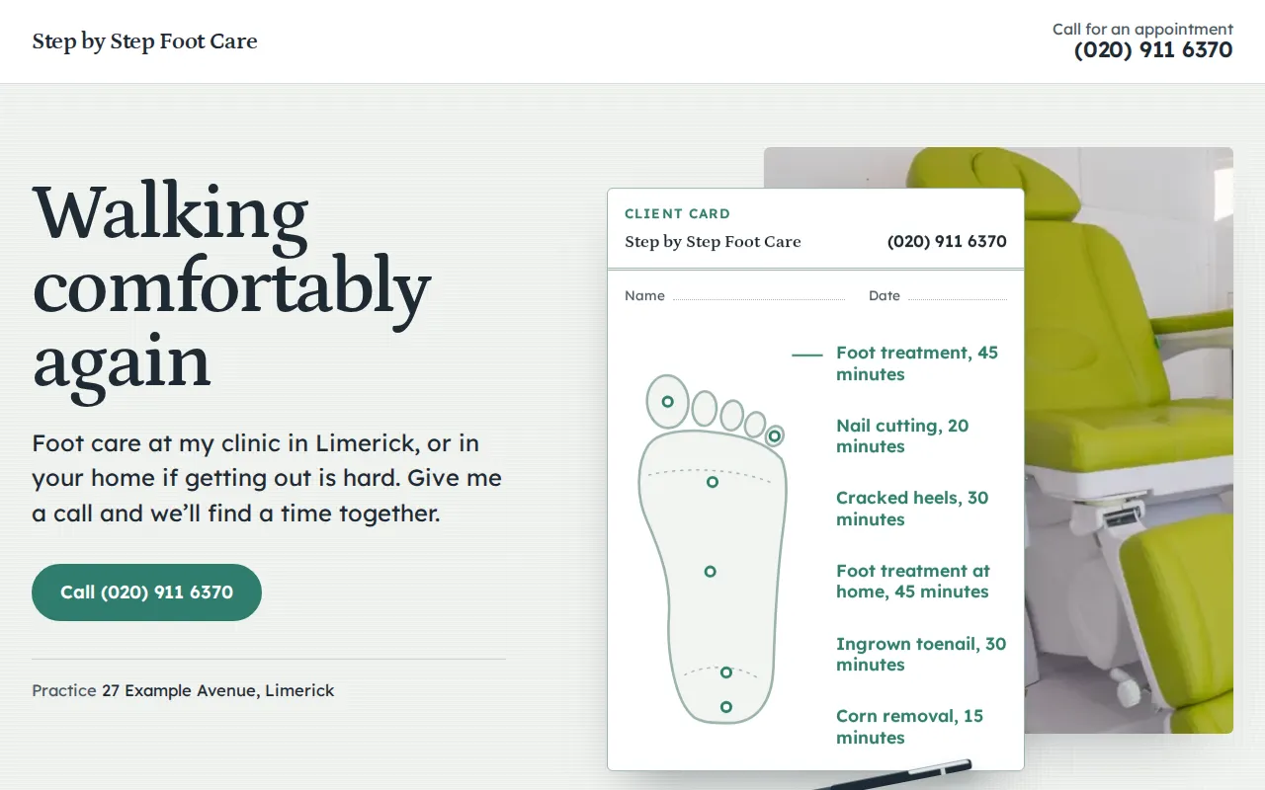The height and width of the screenshot is (790, 1265).
Task: Select 'Ingrown toenail, 30 minutes' entry
Action: tap(921, 654)
